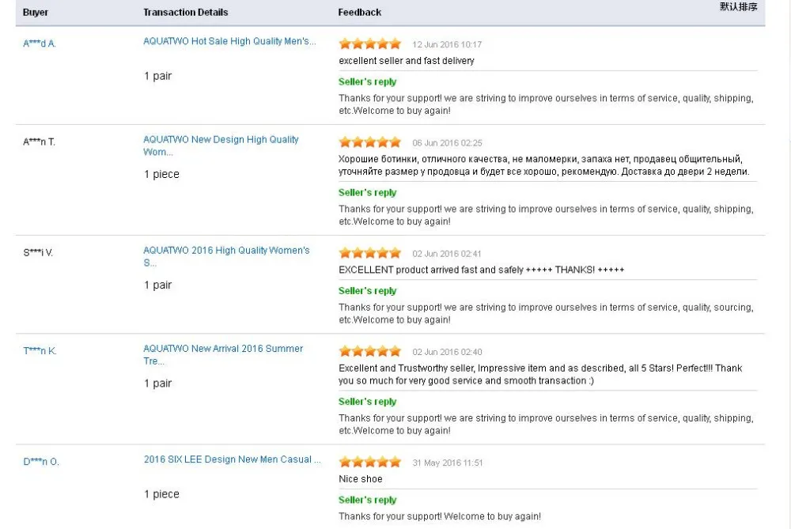Open 2016 SIX LEE Design New Men link
The image size is (791, 529).
[x=233, y=459]
